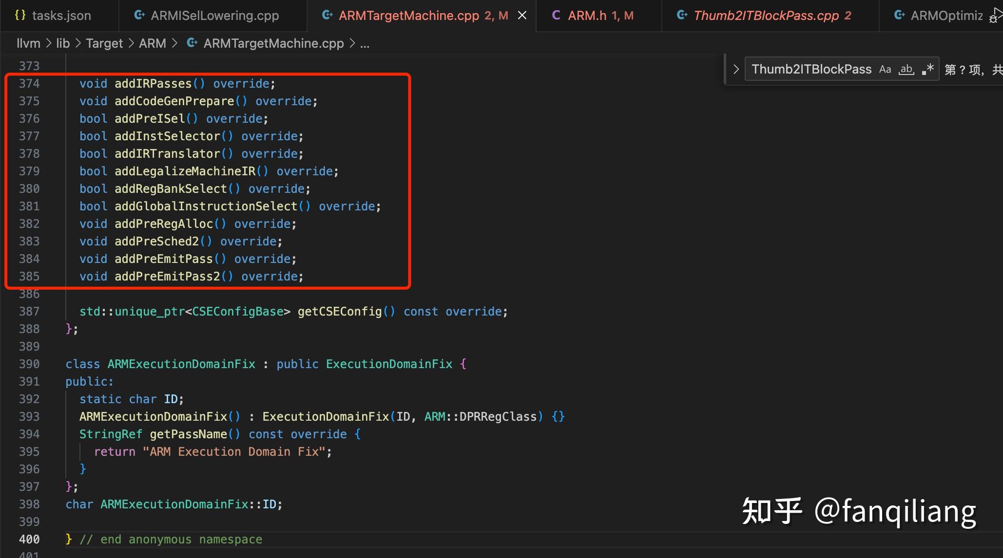Open breadcrumb dropdown for the Target folder
The height and width of the screenshot is (558, 1003).
coord(104,43)
